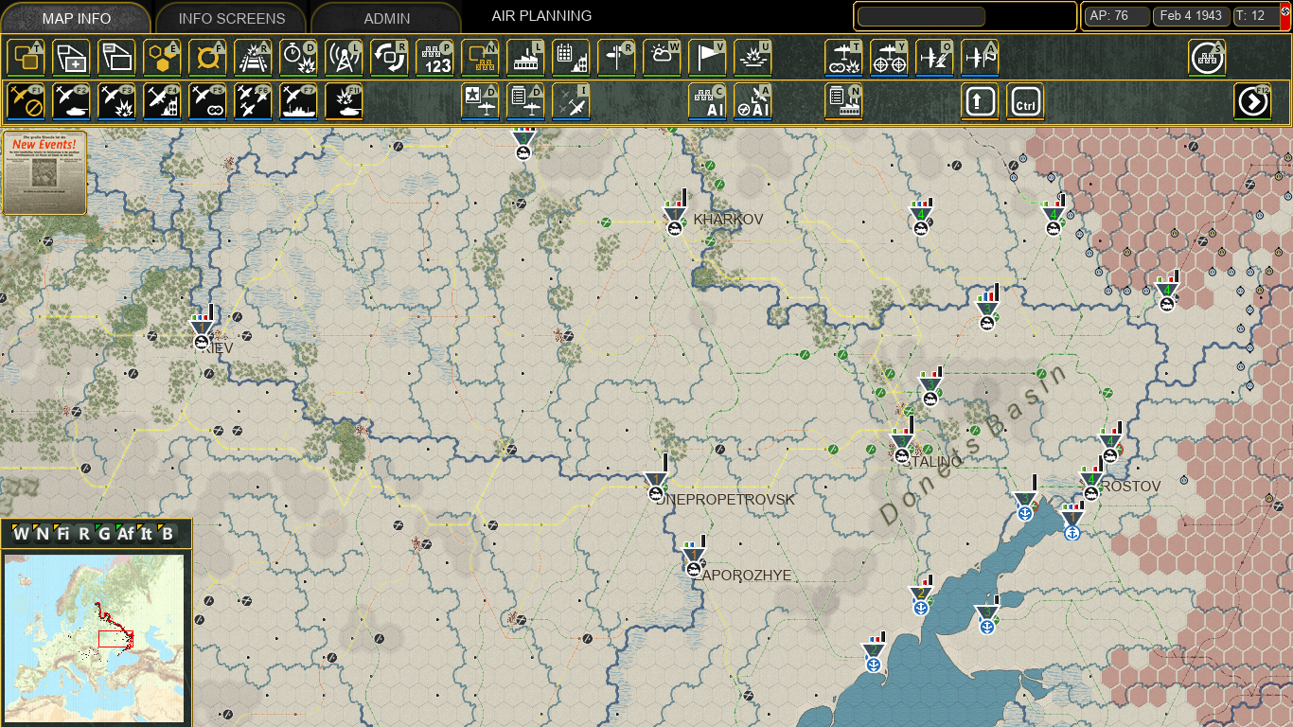The image size is (1293, 727).
Task: Click the bomber with crosshair targets icon (Y)
Action: [x=889, y=58]
